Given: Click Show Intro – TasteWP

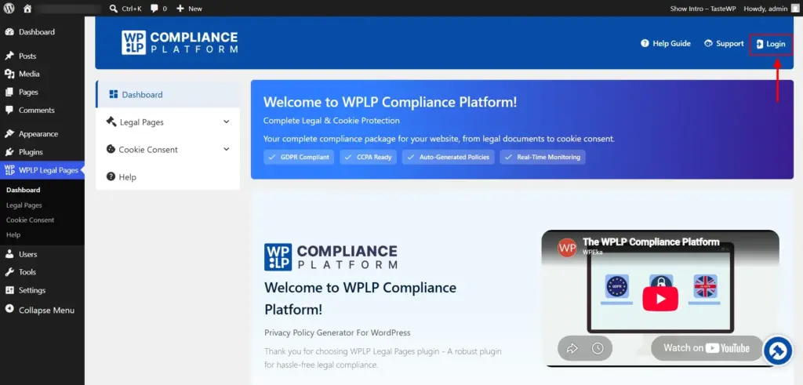Looking at the screenshot, I should 703,8.
